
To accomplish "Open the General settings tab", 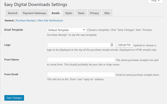I will pos(12,13).
